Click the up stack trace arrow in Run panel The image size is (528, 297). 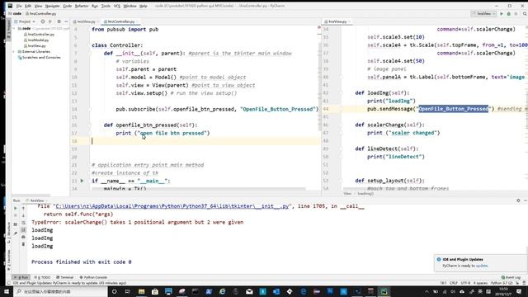click(x=23, y=208)
